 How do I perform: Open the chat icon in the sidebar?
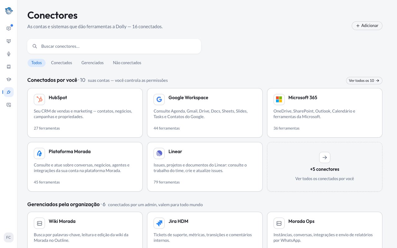point(9,29)
